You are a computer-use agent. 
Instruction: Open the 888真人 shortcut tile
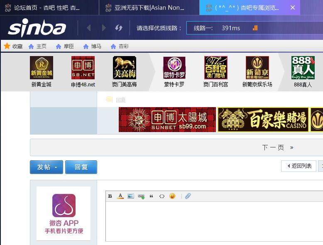(x=303, y=71)
